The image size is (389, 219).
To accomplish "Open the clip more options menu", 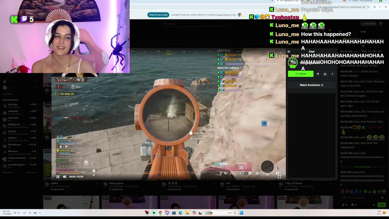I will [x=332, y=74].
